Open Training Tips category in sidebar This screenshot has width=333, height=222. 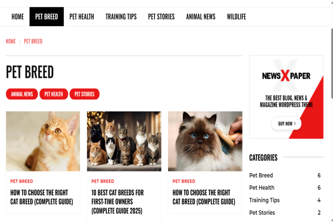click(264, 200)
